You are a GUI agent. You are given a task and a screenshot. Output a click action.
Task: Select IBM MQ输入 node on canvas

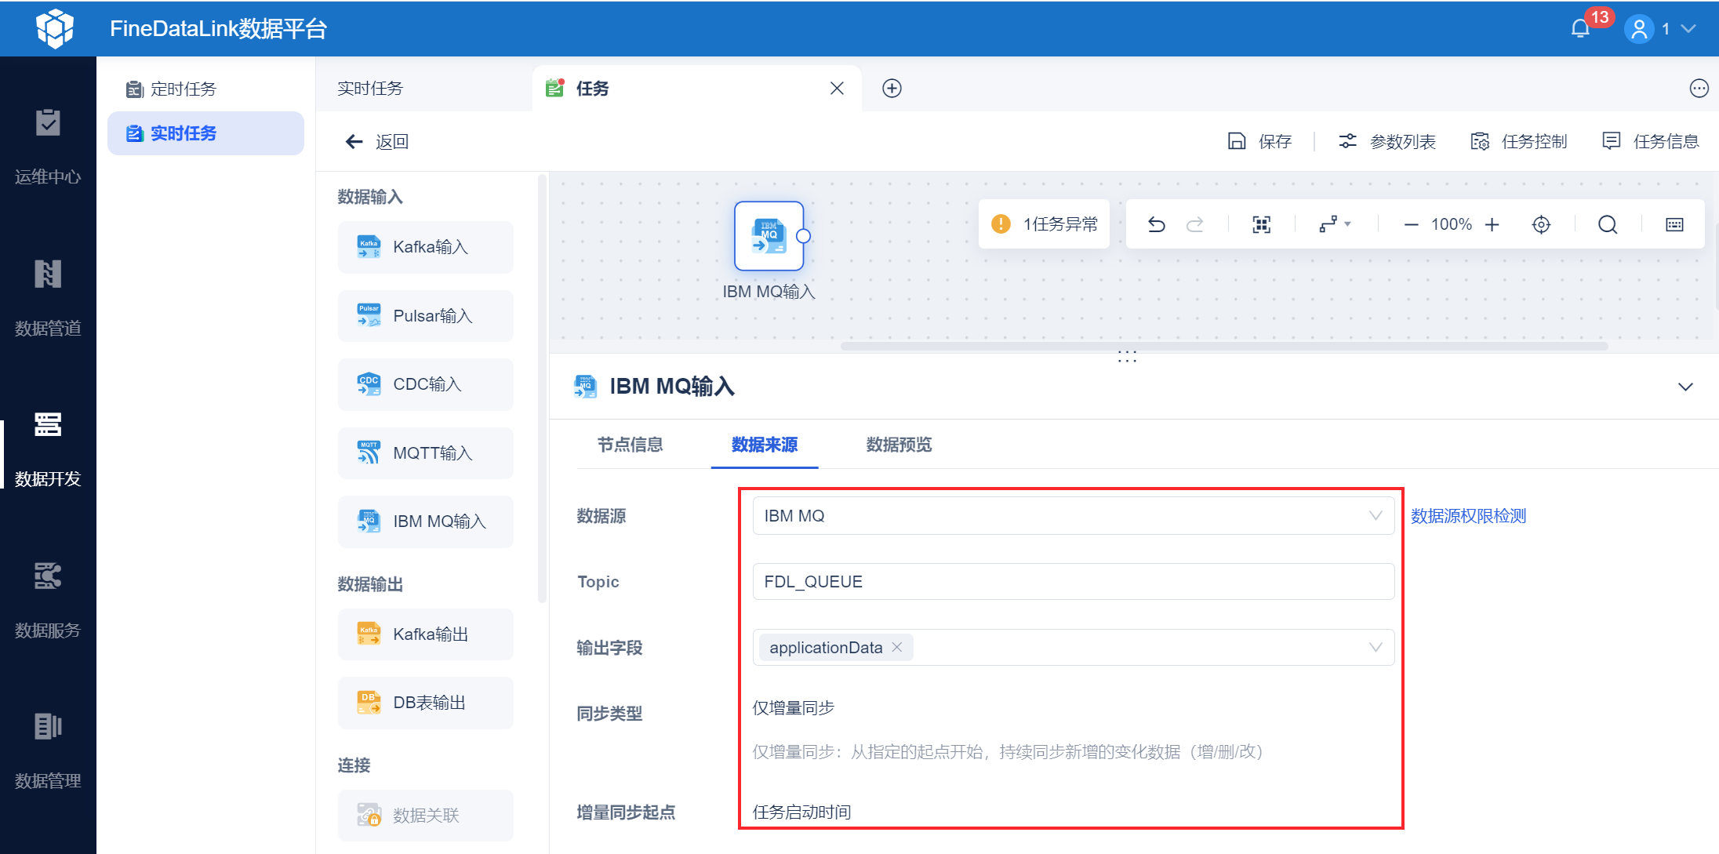click(x=769, y=236)
